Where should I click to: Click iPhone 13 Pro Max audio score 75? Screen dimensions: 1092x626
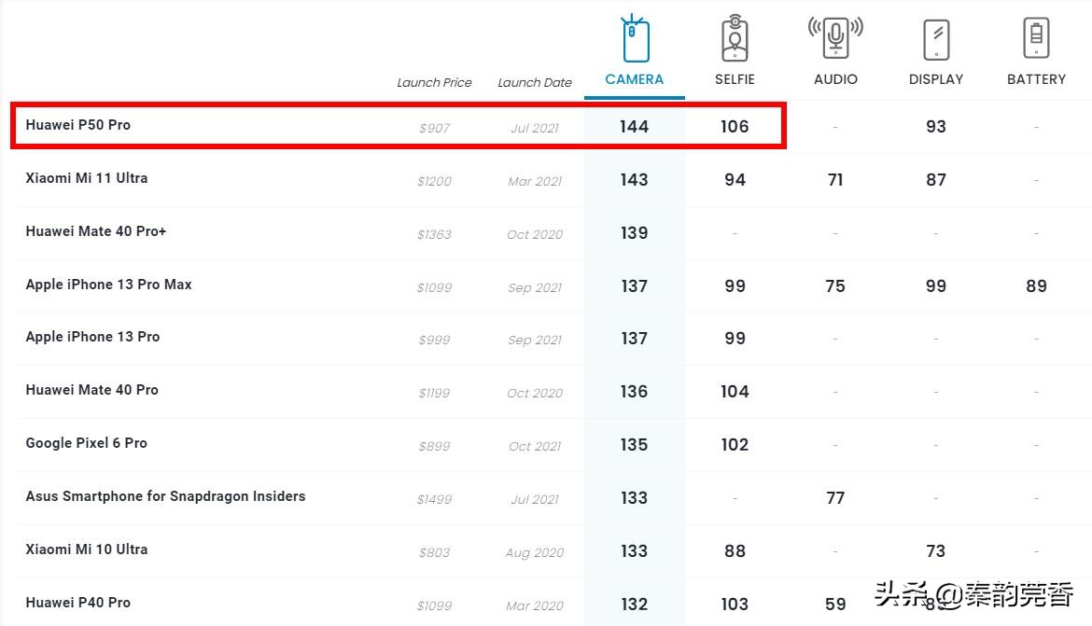835,286
